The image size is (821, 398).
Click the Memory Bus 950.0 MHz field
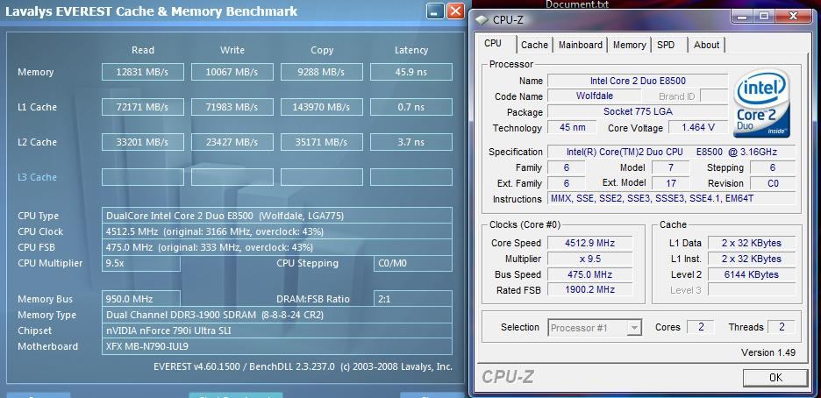coord(141,299)
